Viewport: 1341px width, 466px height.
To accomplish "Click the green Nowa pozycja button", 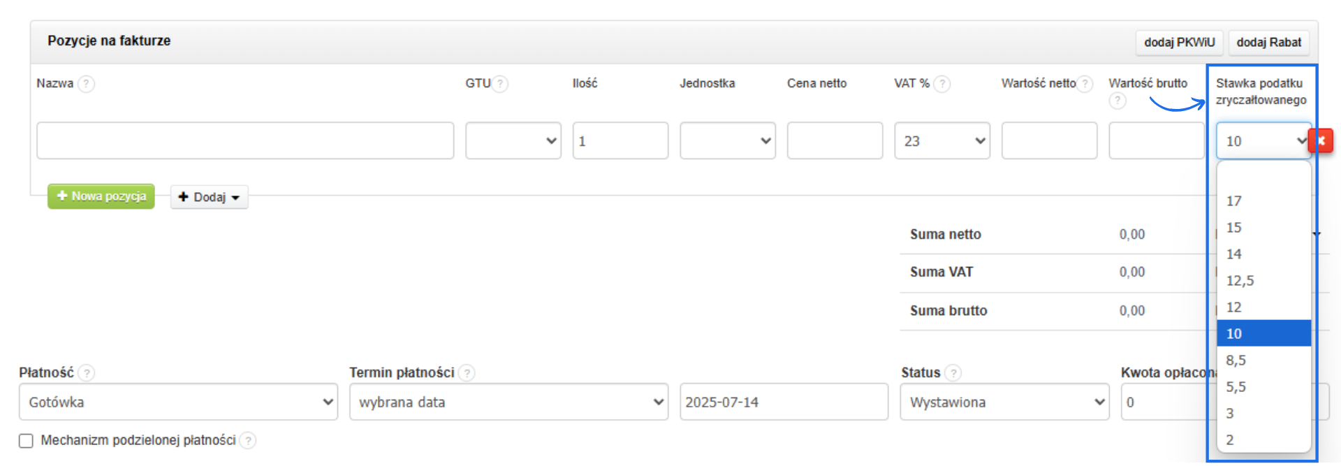I will point(101,196).
